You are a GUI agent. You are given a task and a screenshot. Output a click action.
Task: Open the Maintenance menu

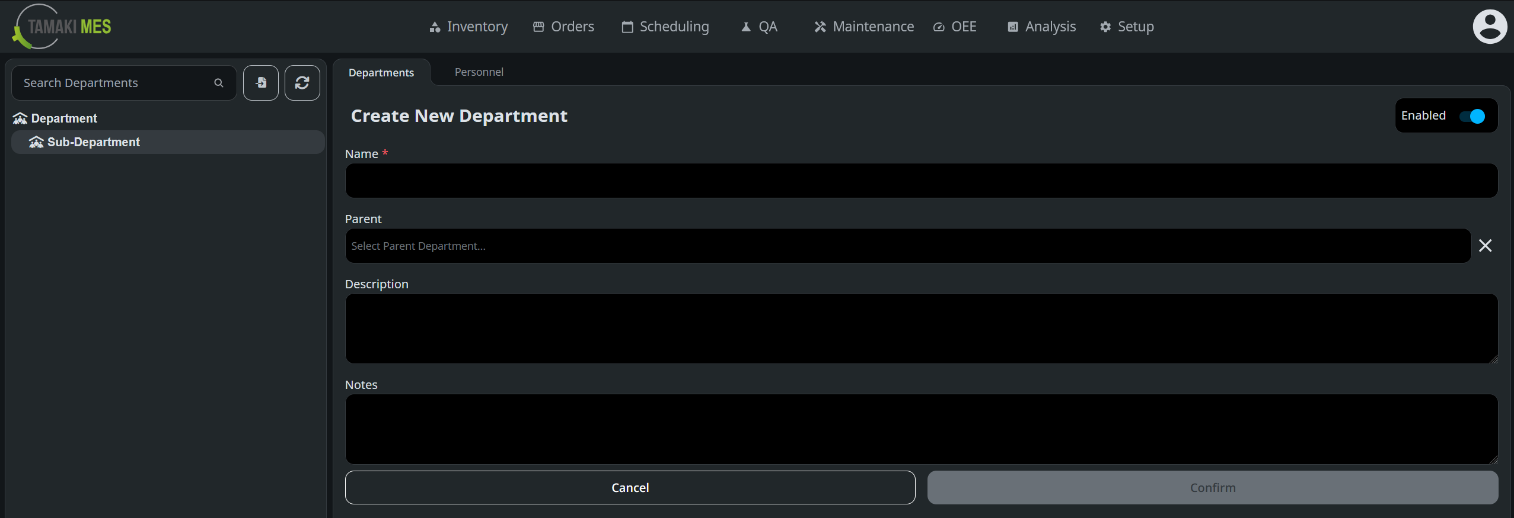pos(864,27)
